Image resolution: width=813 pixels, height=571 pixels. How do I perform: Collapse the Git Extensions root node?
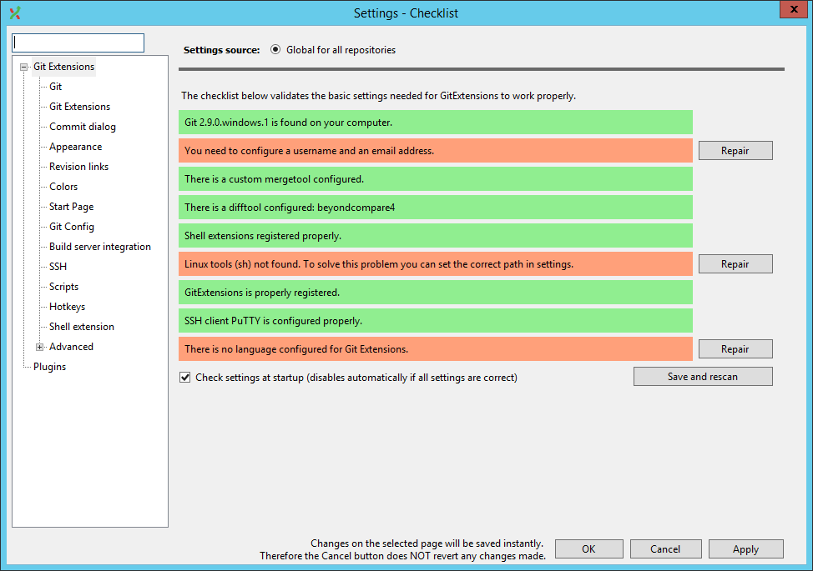(23, 67)
